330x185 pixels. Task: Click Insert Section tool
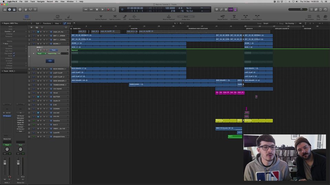[x=245, y=17]
